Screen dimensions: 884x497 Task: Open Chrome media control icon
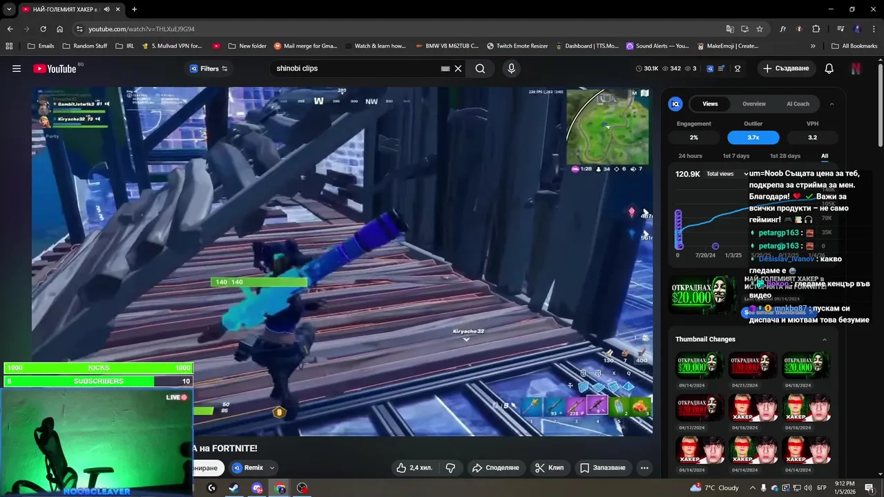[x=840, y=29]
